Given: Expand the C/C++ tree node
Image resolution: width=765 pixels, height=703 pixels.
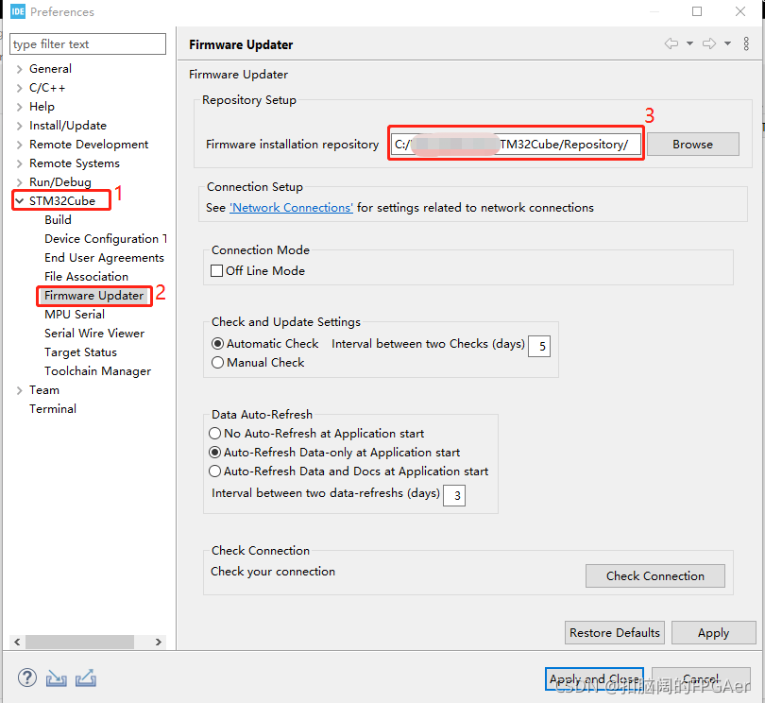Looking at the screenshot, I should 20,88.
